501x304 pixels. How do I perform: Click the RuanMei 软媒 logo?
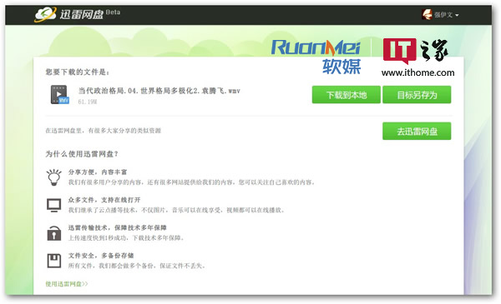point(316,57)
